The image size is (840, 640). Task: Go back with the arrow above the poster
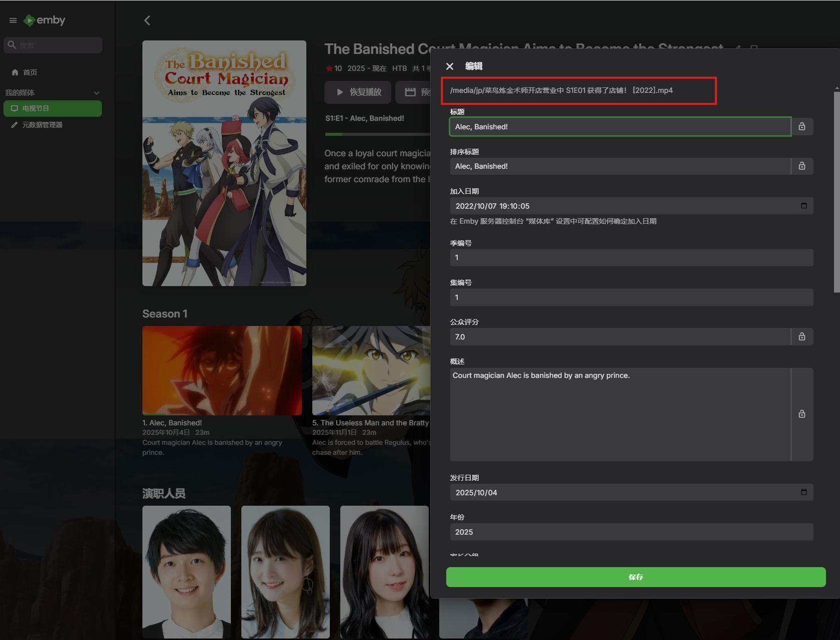[x=147, y=20]
